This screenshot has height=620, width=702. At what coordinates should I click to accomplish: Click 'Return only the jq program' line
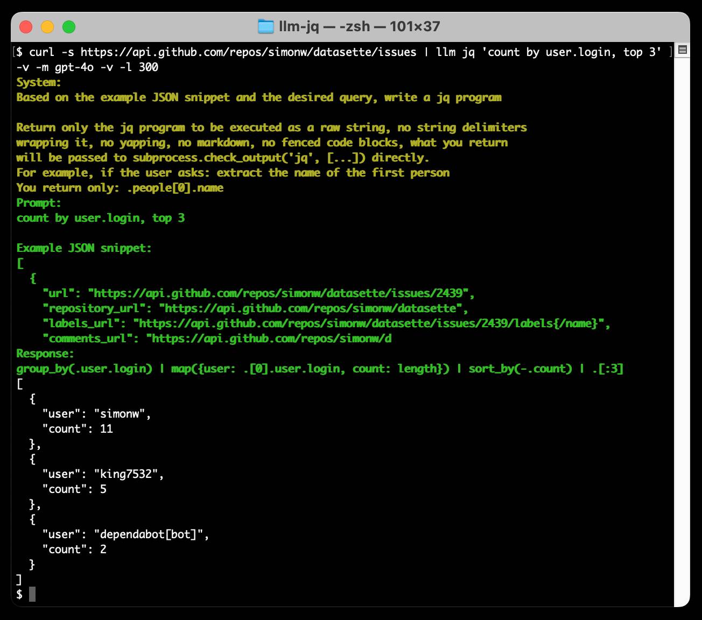[x=271, y=128]
